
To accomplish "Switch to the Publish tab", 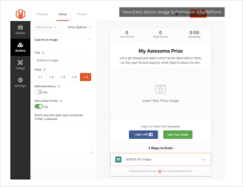I will click(82, 14).
